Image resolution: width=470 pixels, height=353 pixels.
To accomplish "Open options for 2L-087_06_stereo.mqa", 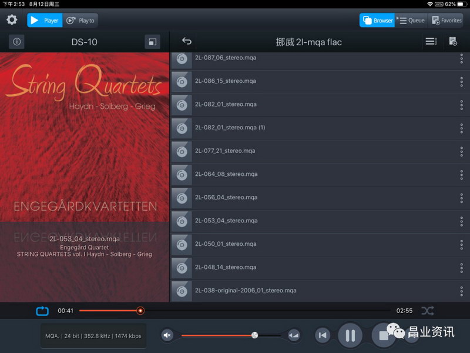I will [462, 58].
